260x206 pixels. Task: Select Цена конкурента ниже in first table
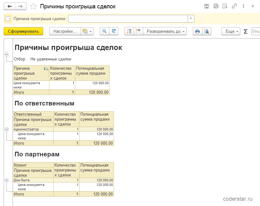[x=31, y=85]
